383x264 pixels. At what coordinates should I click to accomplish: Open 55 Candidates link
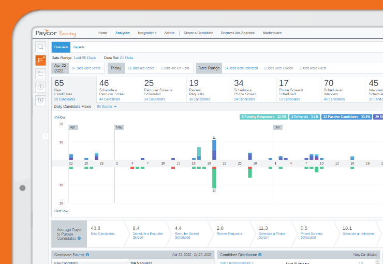[65, 99]
